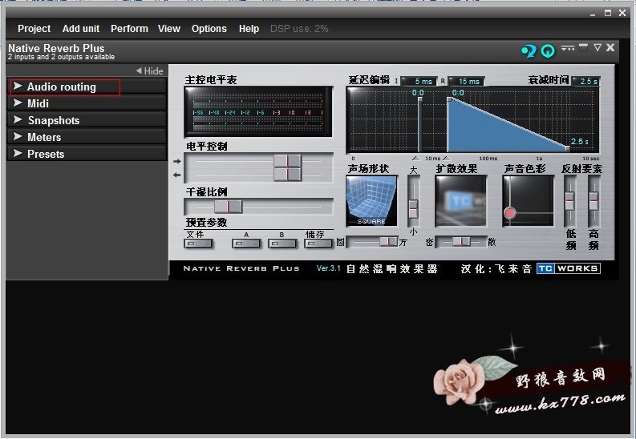Click the preset B button
The width and height of the screenshot is (636, 439).
coord(282,244)
